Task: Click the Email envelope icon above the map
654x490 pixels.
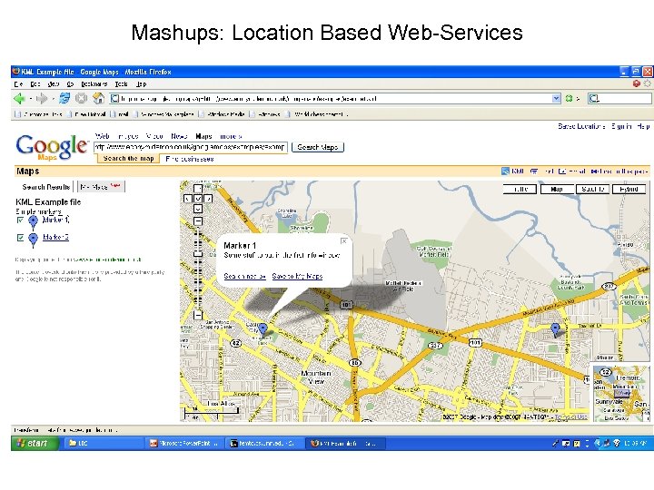Action: click(x=562, y=171)
